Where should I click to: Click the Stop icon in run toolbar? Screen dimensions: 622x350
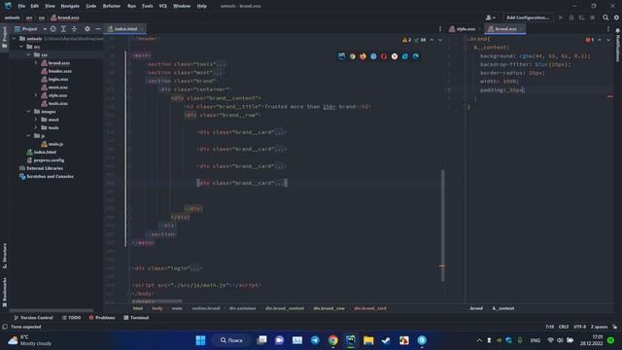point(592,17)
